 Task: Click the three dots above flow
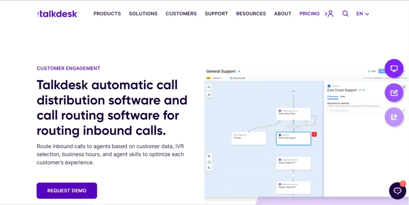(x=293, y=91)
